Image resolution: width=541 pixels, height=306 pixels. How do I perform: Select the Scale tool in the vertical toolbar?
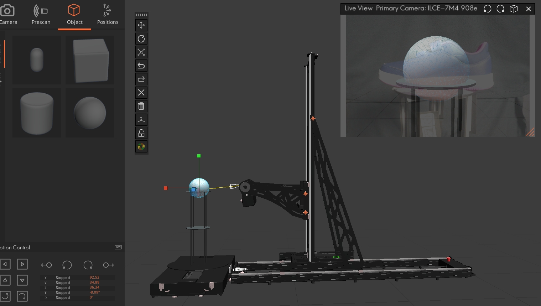pyautogui.click(x=141, y=52)
